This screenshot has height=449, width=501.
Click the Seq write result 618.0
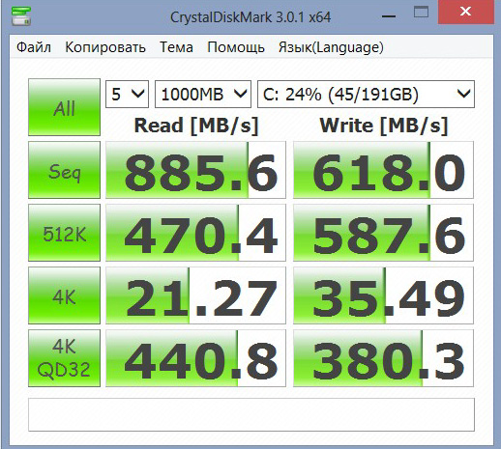coord(383,170)
